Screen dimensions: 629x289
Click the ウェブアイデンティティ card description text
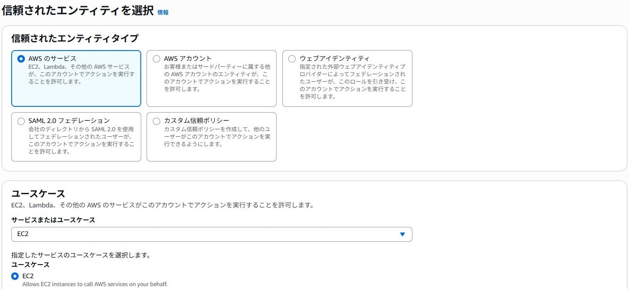[x=353, y=82]
